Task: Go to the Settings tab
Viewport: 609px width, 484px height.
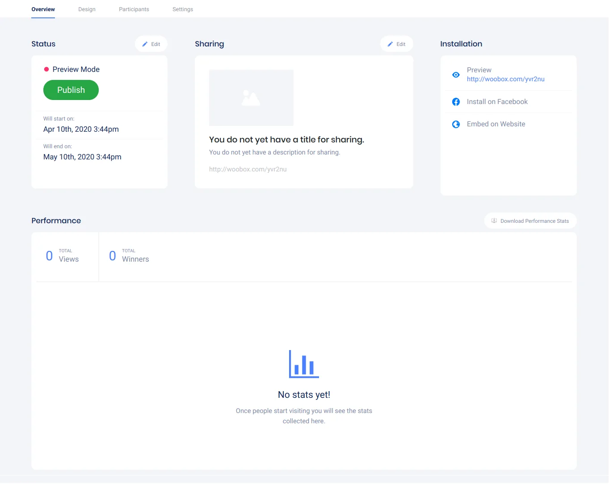Action: coord(183,9)
